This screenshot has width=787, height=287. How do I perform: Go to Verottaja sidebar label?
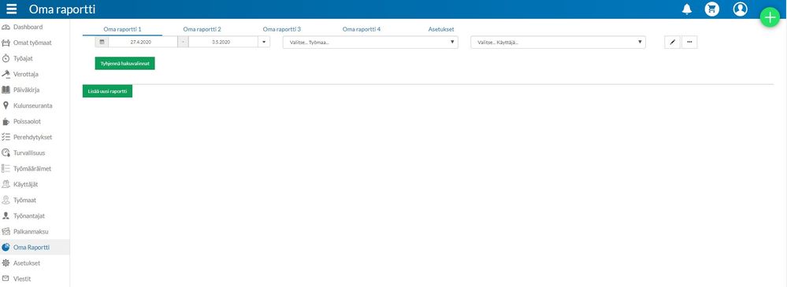pyautogui.click(x=26, y=74)
